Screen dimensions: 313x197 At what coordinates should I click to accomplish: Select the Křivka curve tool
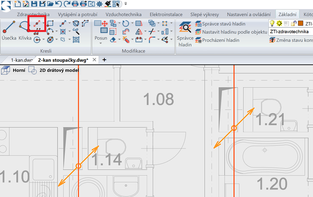point(25,30)
